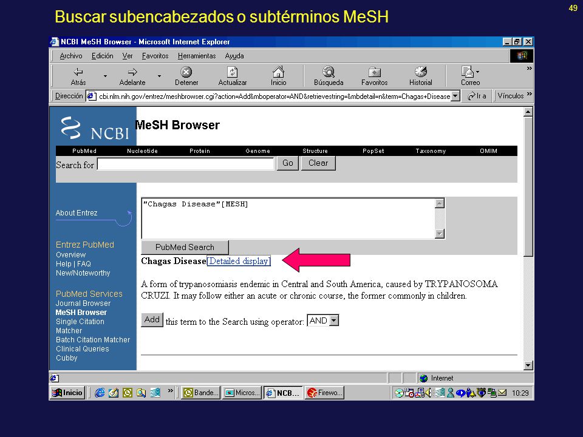Switch to the Micros... taskbar window
583x437 pixels.
[x=242, y=393]
